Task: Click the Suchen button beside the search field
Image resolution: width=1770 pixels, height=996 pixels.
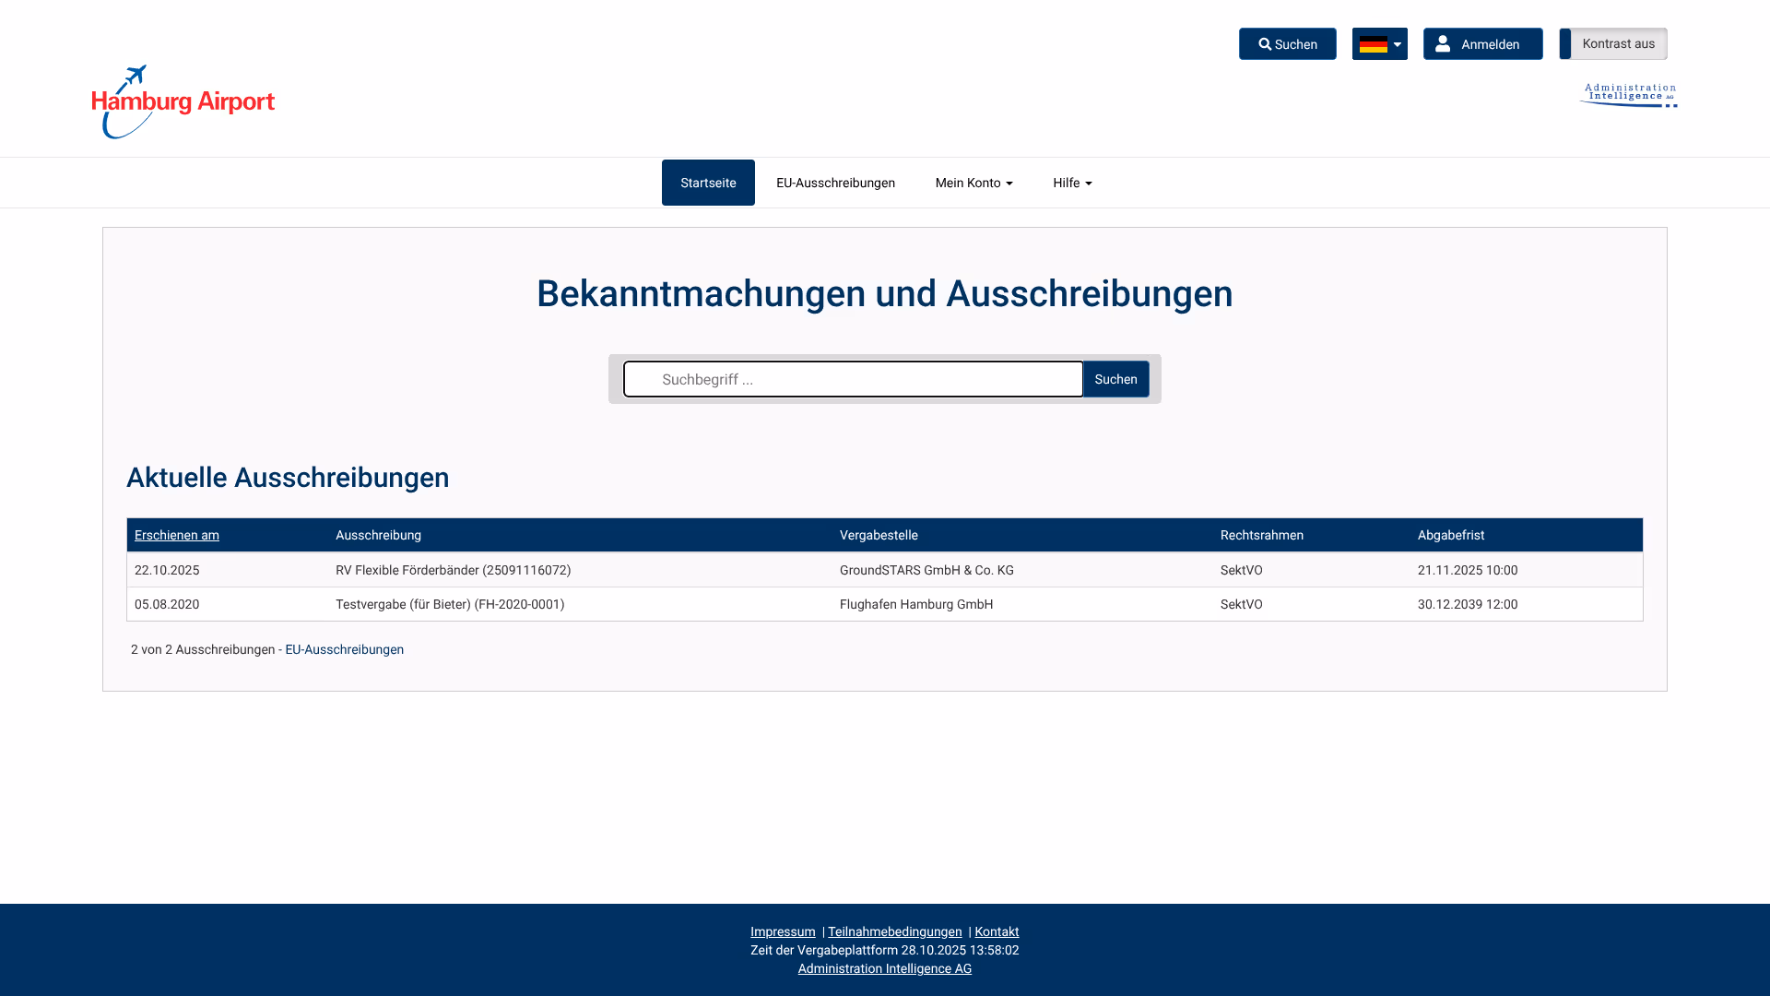Action: pyautogui.click(x=1115, y=379)
